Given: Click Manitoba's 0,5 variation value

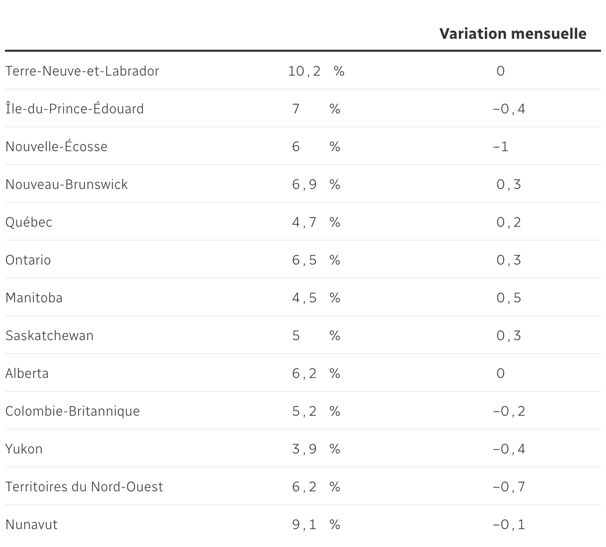Looking at the screenshot, I should [x=509, y=298].
